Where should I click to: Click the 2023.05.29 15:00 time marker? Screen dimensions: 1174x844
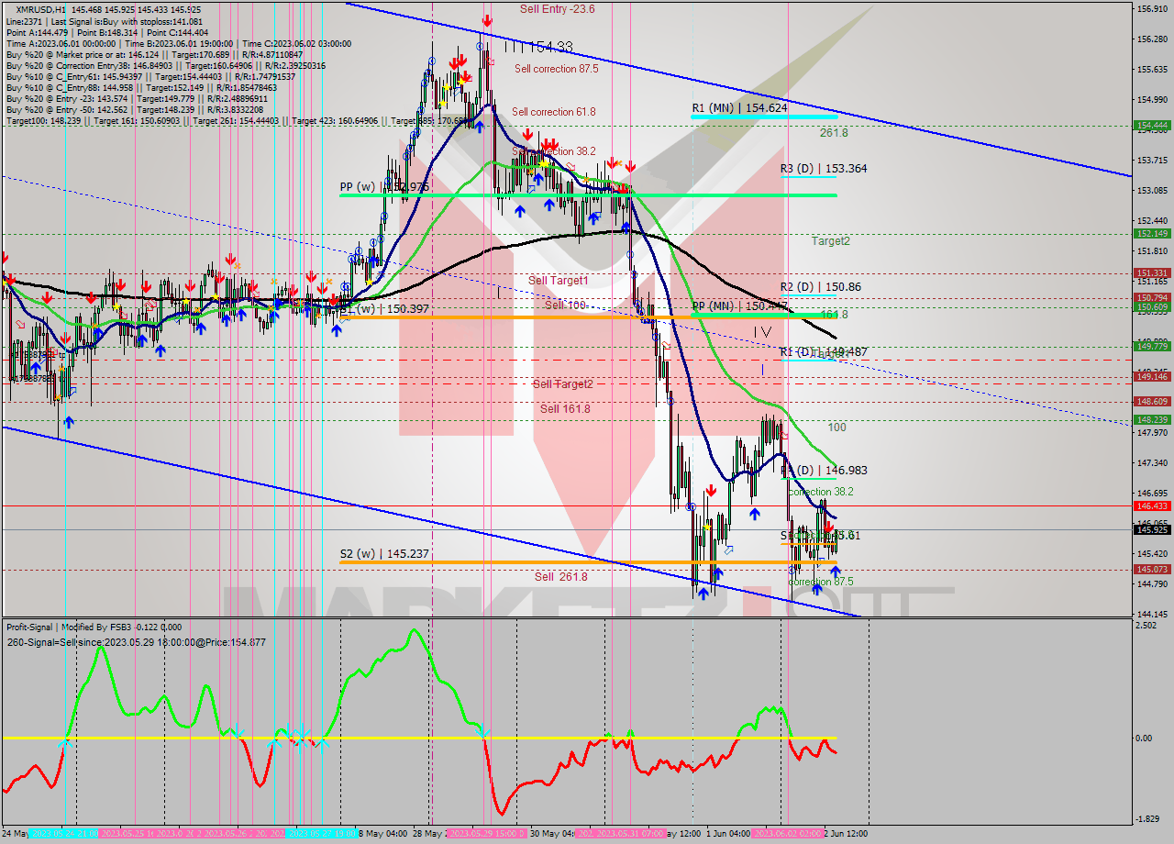[486, 834]
